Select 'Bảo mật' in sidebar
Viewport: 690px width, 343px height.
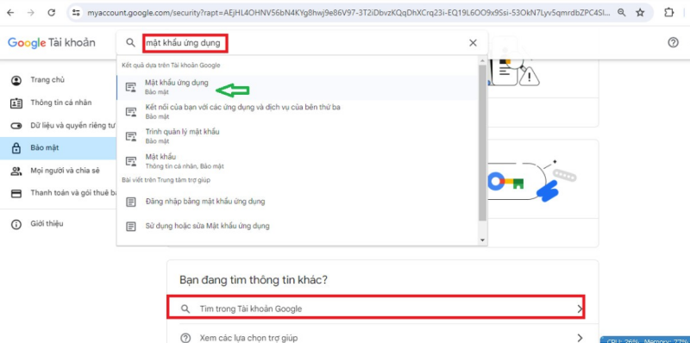pyautogui.click(x=58, y=148)
